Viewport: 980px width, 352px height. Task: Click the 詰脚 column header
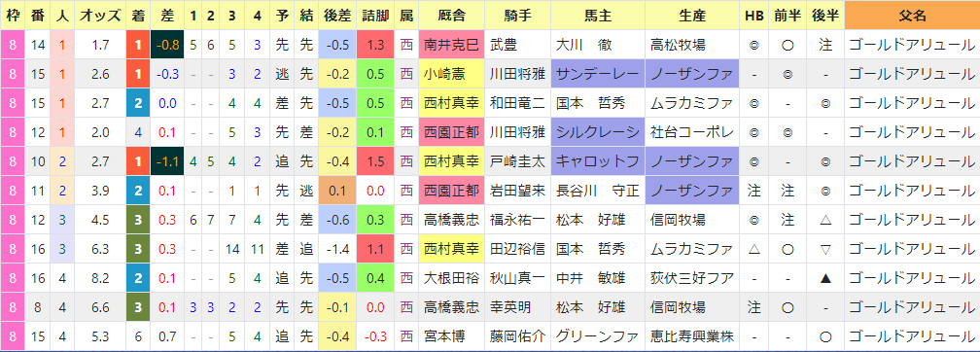click(375, 16)
